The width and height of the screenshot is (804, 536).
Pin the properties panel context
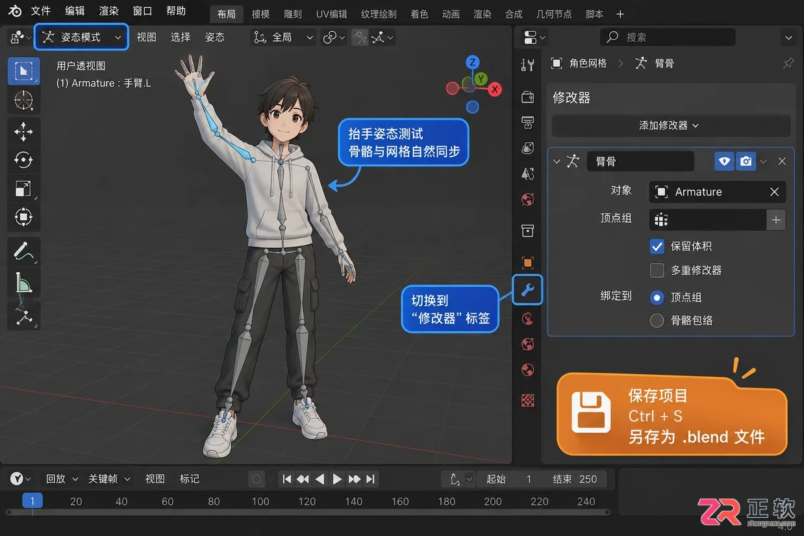tap(788, 63)
